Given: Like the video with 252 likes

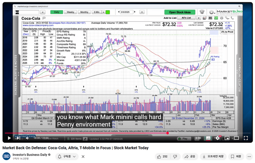Looking at the screenshot, I should click(x=162, y=157).
